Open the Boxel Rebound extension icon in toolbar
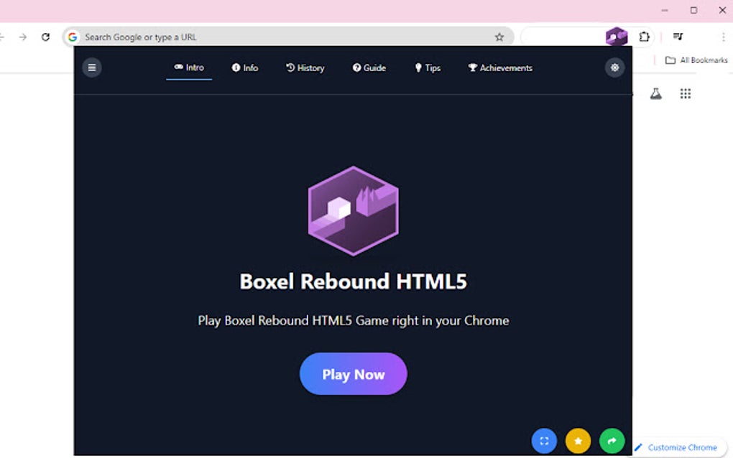This screenshot has height=458, width=733. tap(617, 37)
